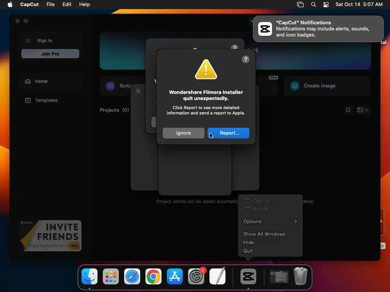Open the Apple menu

10,4
